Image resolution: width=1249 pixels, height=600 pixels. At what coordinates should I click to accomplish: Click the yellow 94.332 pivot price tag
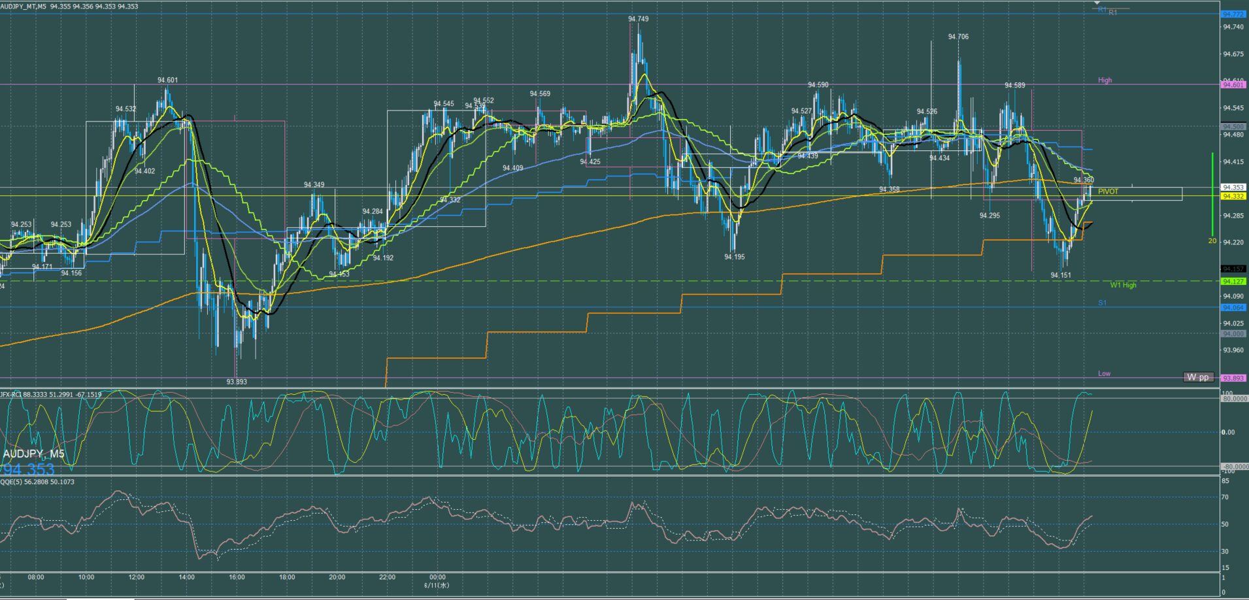click(1233, 196)
